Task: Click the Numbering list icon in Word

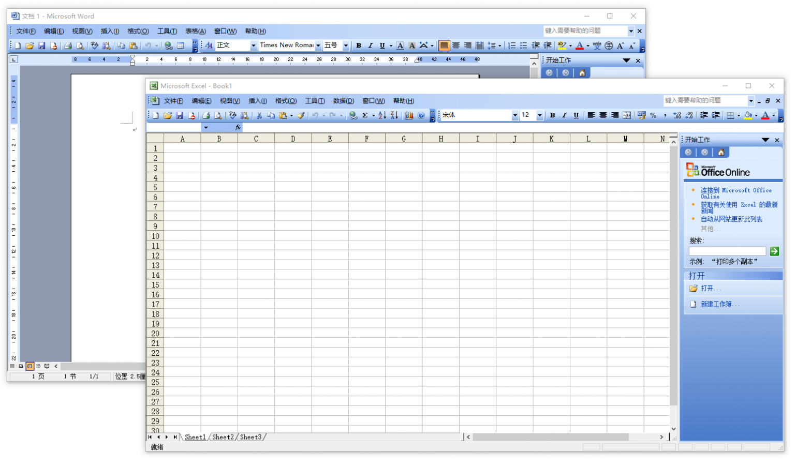Action: (x=511, y=46)
